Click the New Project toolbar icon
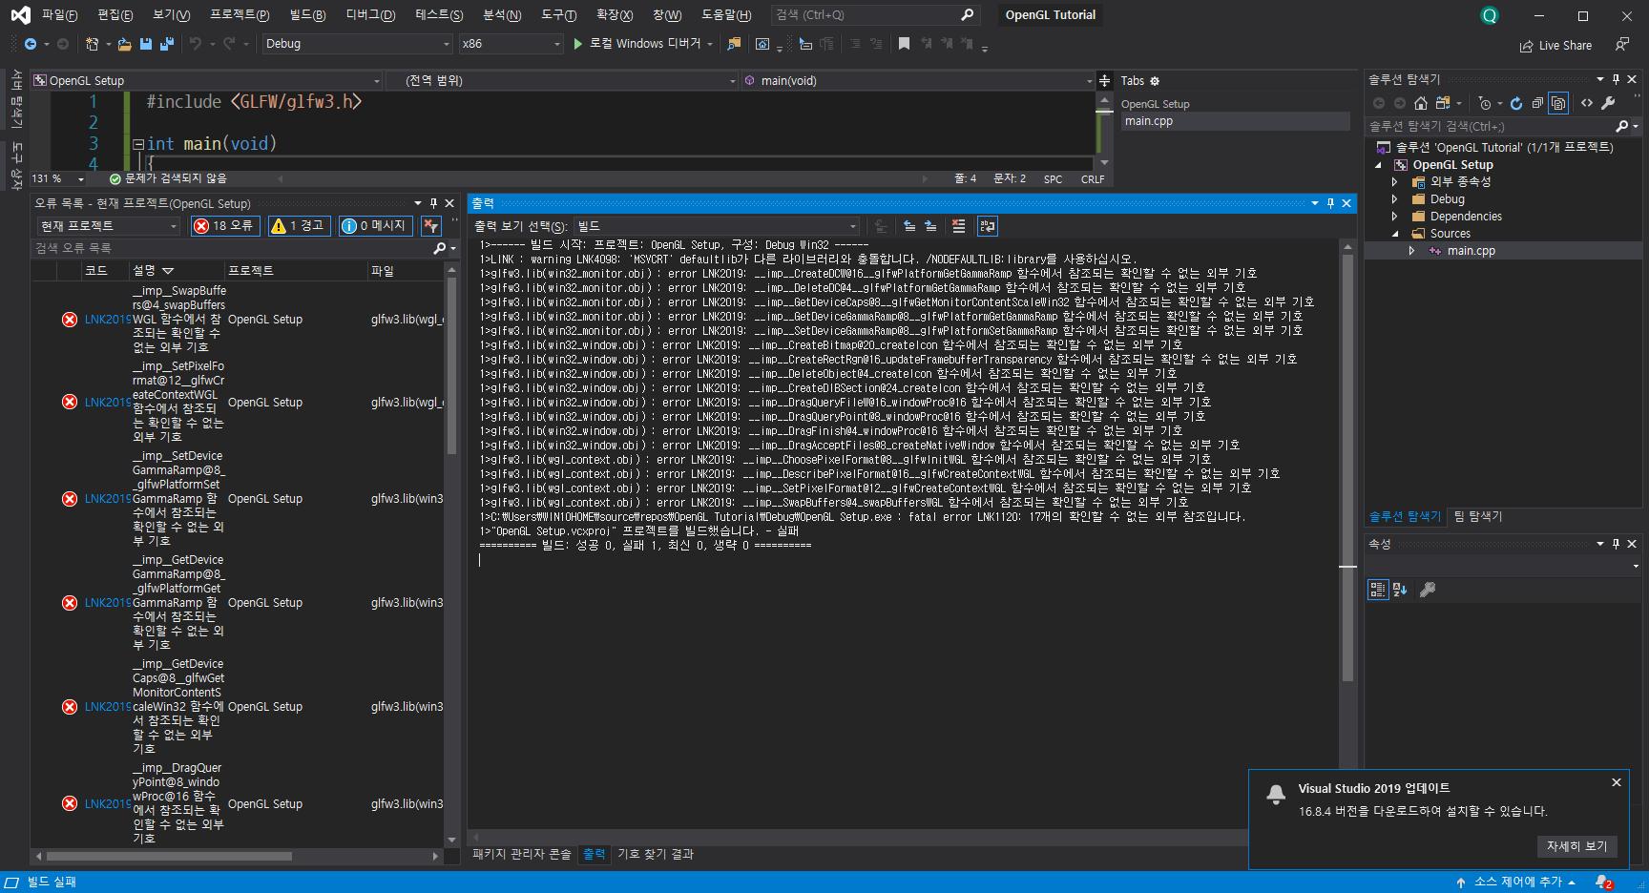Viewport: 1649px width, 893px height. click(x=92, y=44)
